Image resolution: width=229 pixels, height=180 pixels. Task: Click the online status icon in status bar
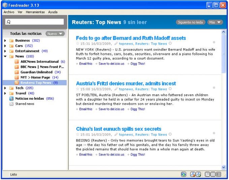pyautogui.click(x=184, y=174)
